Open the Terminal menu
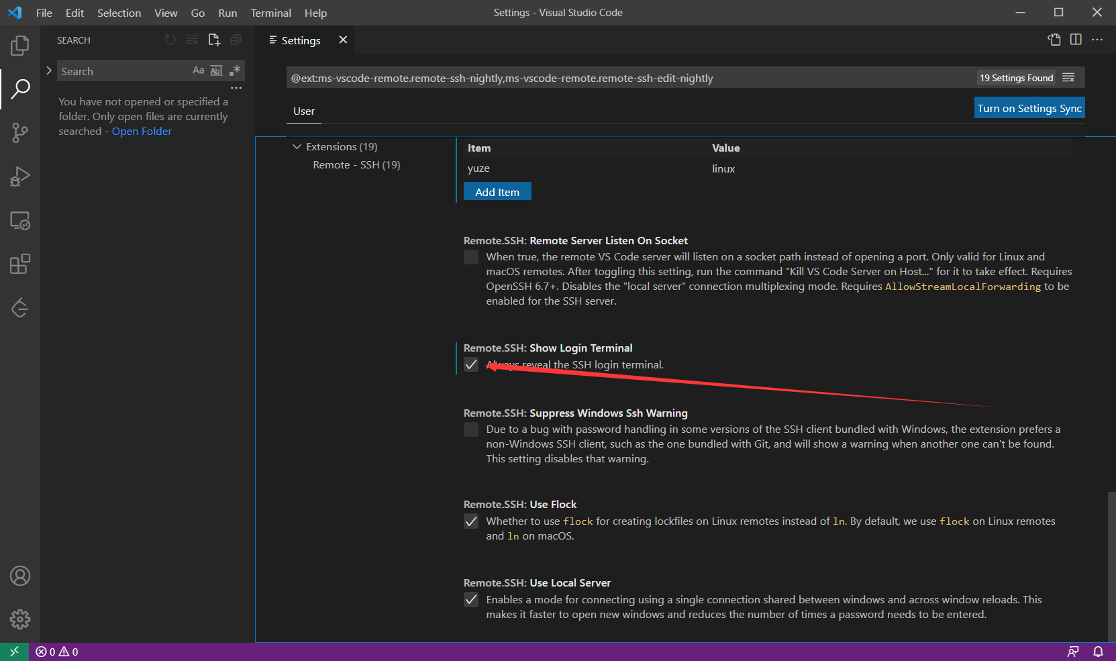The height and width of the screenshot is (661, 1116). (x=270, y=13)
